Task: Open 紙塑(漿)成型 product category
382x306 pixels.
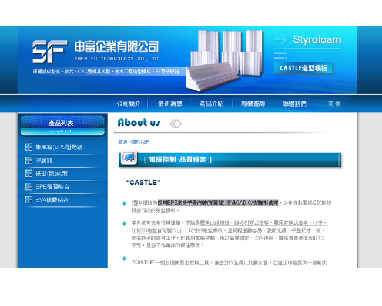Action: pyautogui.click(x=51, y=174)
